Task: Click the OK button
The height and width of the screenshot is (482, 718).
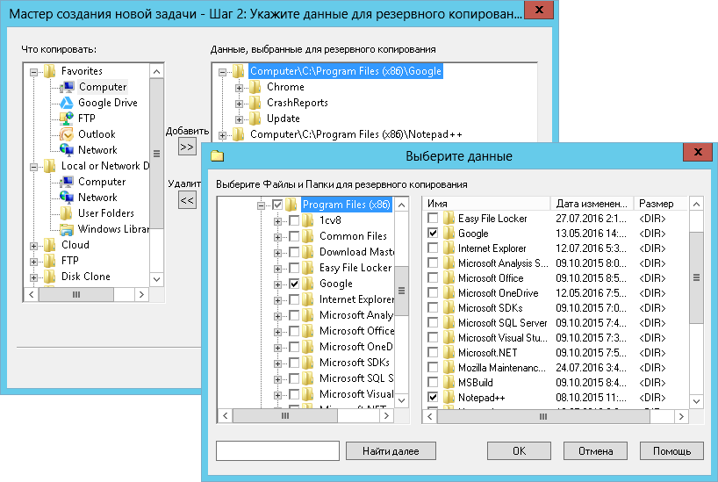Action: click(519, 451)
